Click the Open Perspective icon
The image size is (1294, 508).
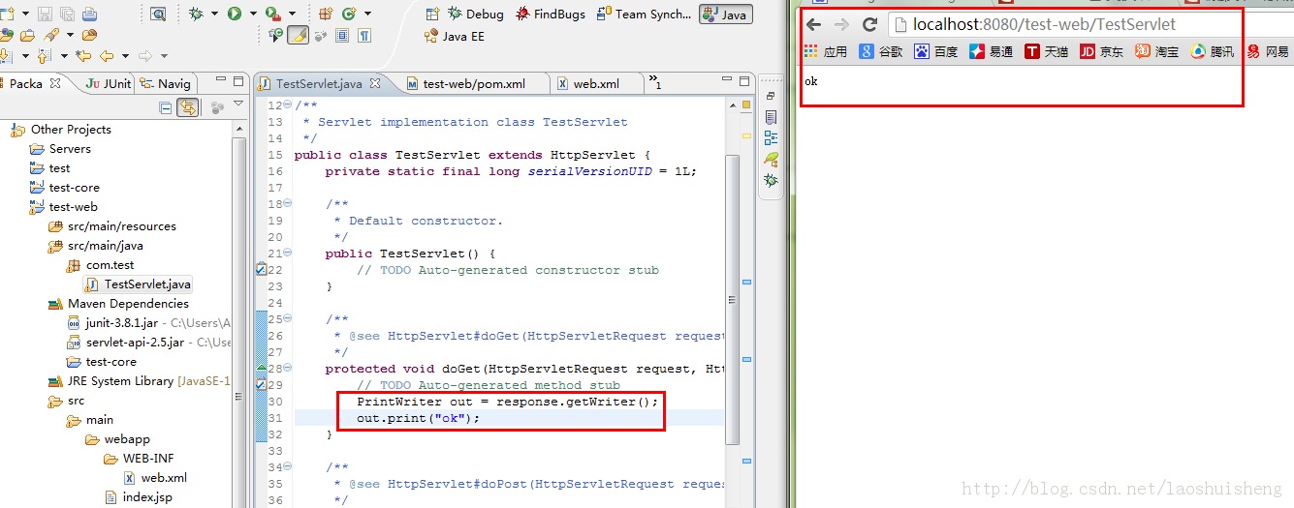pyautogui.click(x=433, y=14)
